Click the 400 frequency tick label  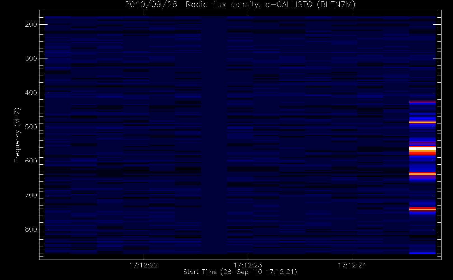click(x=31, y=93)
